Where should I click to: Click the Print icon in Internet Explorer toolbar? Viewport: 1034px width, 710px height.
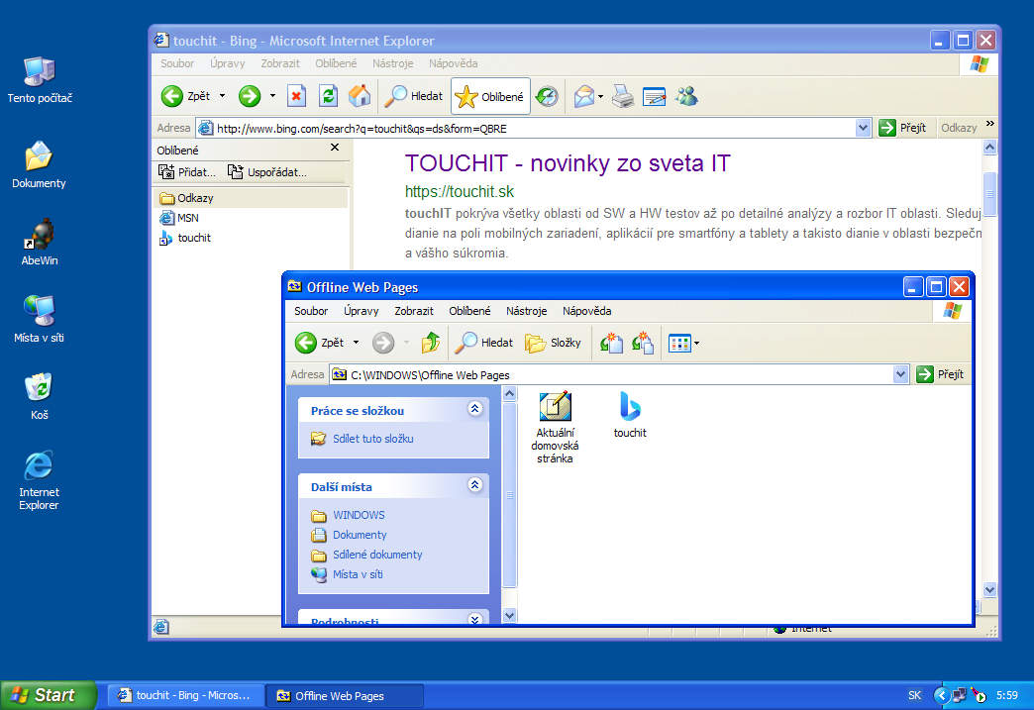622,96
